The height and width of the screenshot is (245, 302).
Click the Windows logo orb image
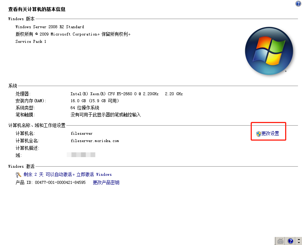click(269, 51)
